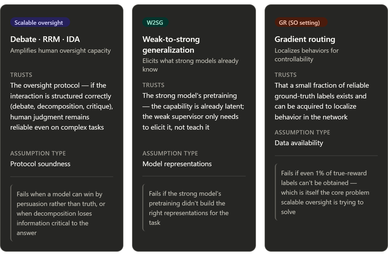Click TRUSTS label in W2SG card
Viewport: 388px width, 256px height.
pos(153,85)
